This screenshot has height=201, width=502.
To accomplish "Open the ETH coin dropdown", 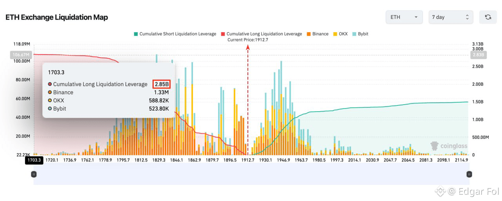I will pyautogui.click(x=404, y=17).
